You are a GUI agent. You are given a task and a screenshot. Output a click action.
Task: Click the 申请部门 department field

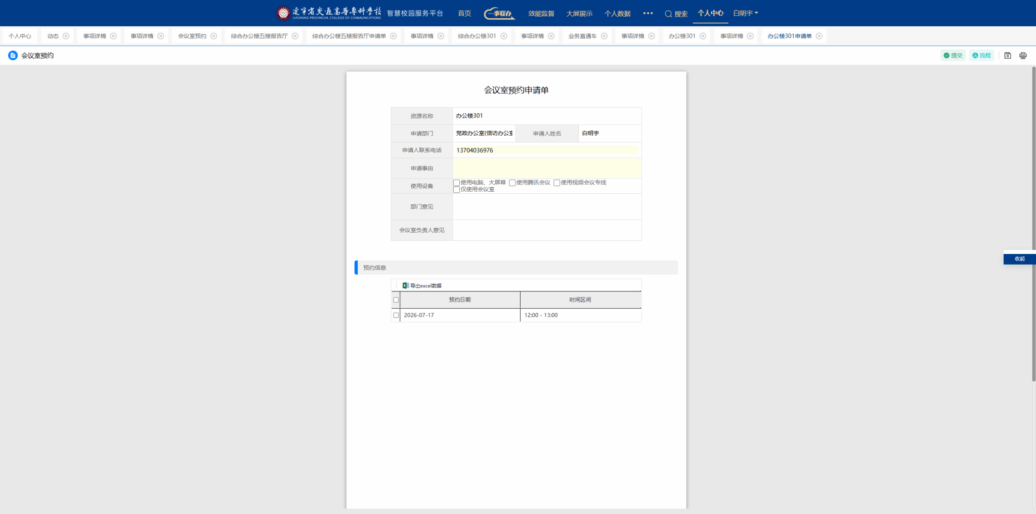484,133
